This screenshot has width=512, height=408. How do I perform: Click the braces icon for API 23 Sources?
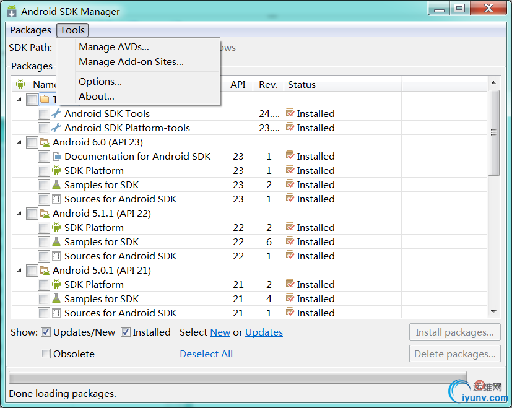(56, 199)
